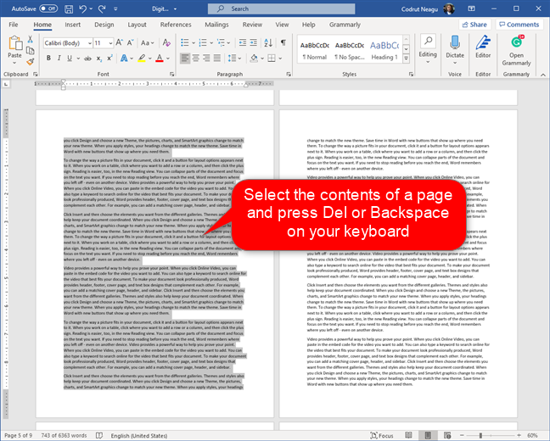Click the Save icon in title bar
The image size is (550, 441).
tap(68, 8)
